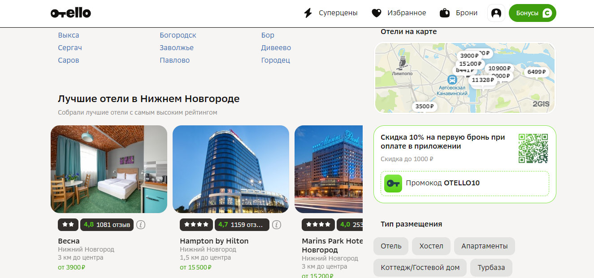Click the Otello logo
594x278 pixels.
tap(71, 13)
